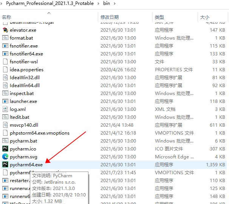Click the log.xml document icon

[x=5, y=109]
